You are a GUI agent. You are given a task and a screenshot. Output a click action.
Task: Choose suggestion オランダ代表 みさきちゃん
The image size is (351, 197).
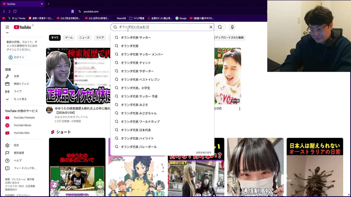[x=162, y=113]
